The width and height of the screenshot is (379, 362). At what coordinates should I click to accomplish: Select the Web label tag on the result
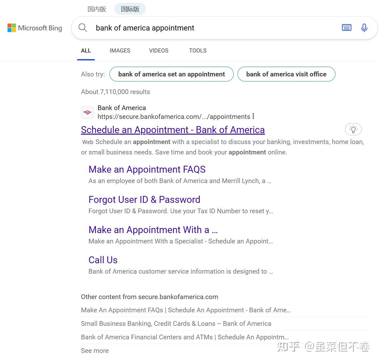(87, 142)
